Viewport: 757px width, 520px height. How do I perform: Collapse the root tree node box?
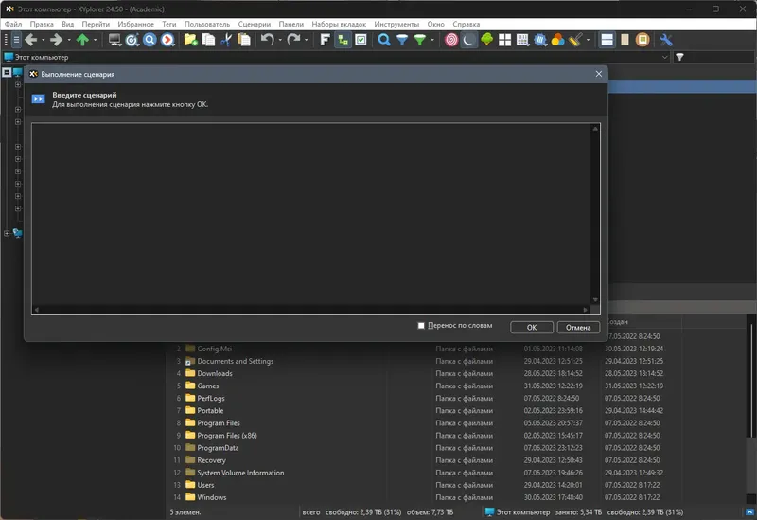pyautogui.click(x=7, y=73)
